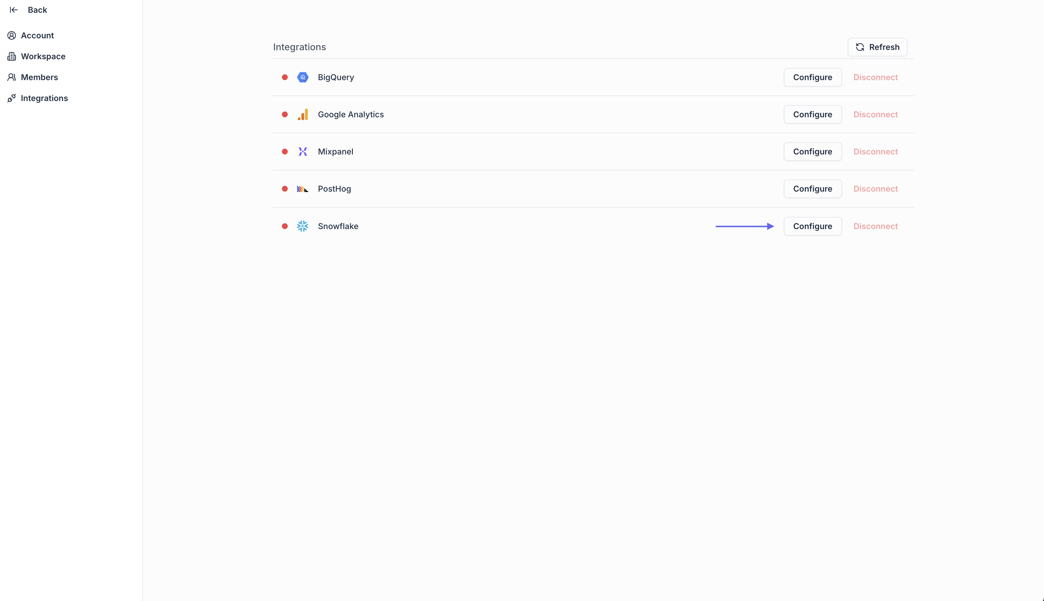Configure the Snowflake integration
1044x601 pixels.
tap(812, 226)
